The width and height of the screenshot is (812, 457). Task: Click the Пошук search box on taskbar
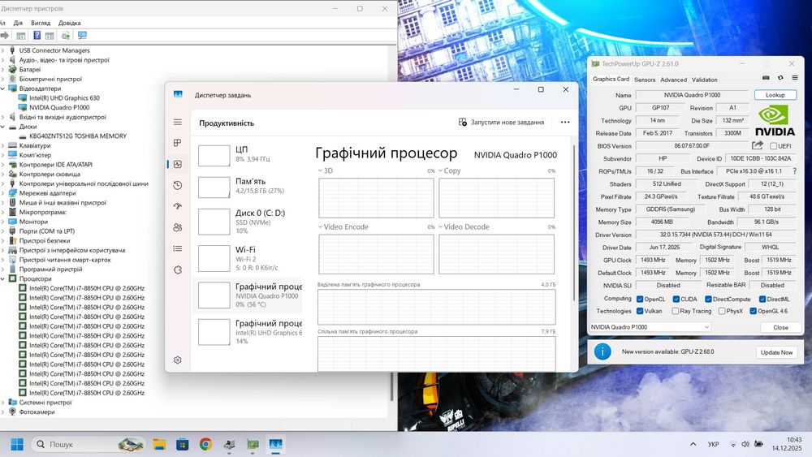tap(88, 444)
